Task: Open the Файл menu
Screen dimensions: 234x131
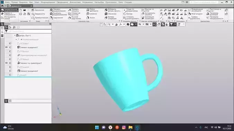Action: [x=7, y=2]
